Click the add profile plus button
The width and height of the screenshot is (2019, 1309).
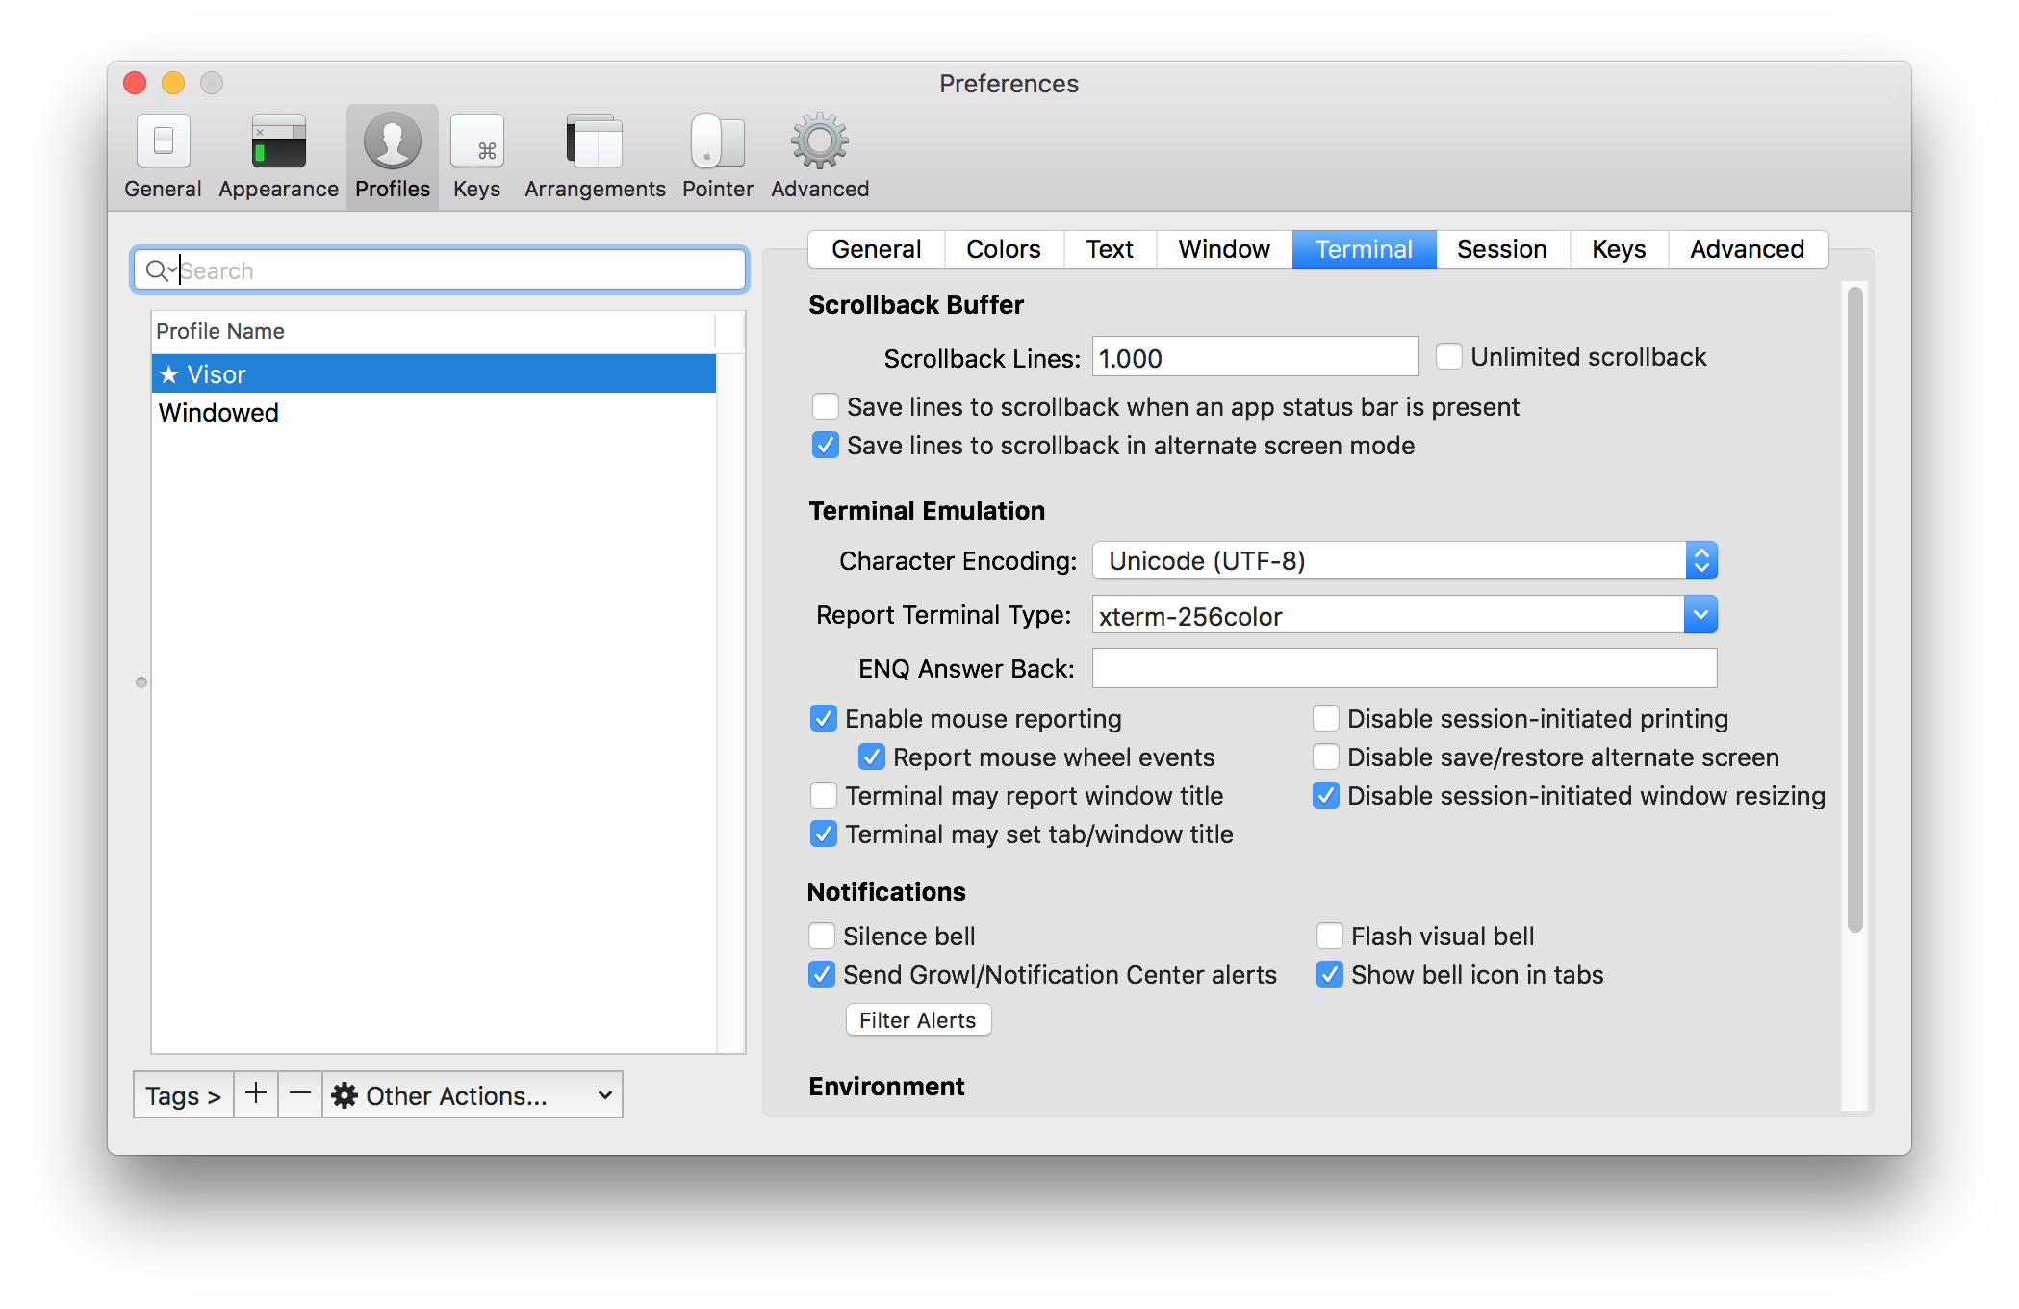tap(253, 1092)
